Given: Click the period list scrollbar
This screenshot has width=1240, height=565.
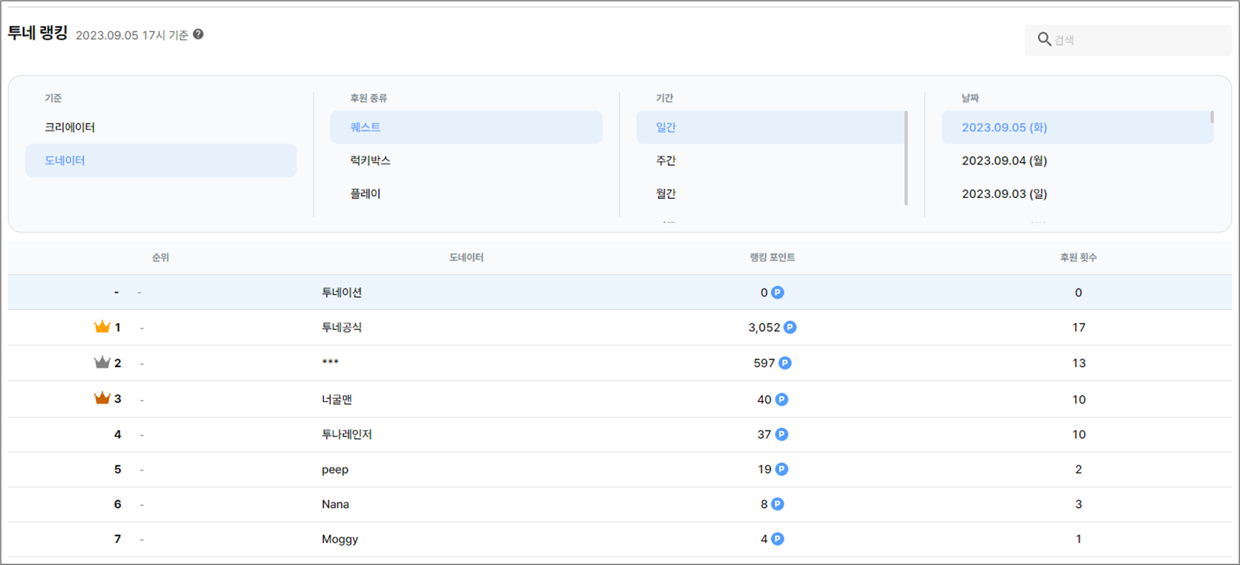Looking at the screenshot, I should [906, 158].
